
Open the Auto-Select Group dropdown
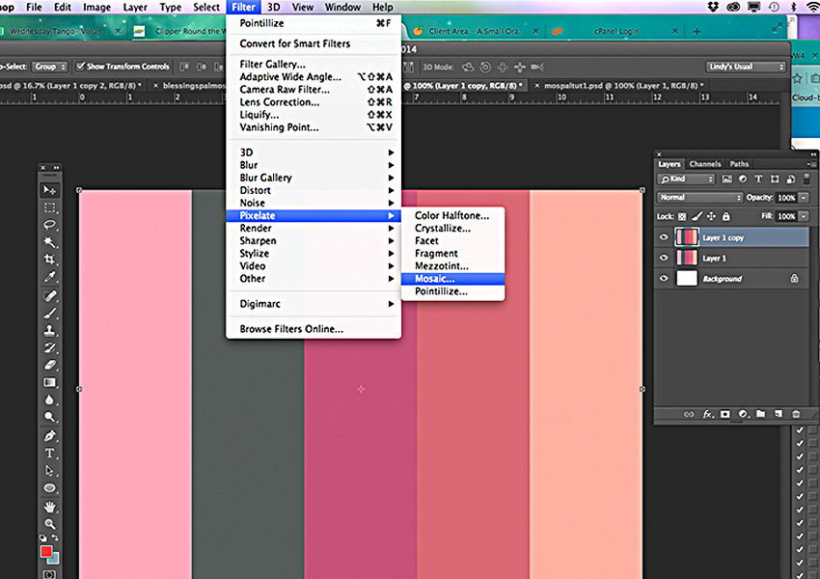point(47,67)
